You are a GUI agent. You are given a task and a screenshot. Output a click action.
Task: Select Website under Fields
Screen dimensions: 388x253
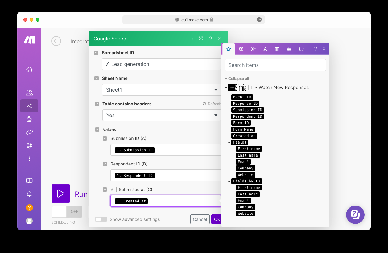[246, 175]
